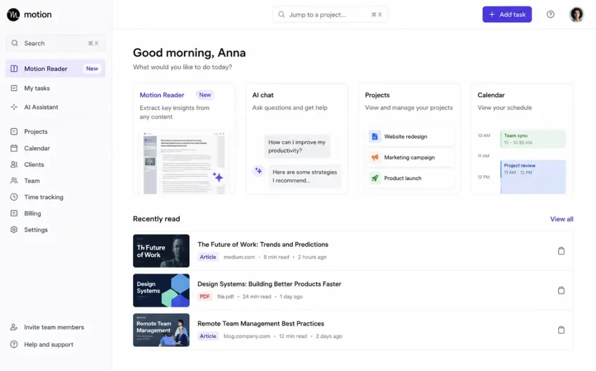596x371 pixels.
Task: Click the sidebar Search field
Action: point(55,43)
